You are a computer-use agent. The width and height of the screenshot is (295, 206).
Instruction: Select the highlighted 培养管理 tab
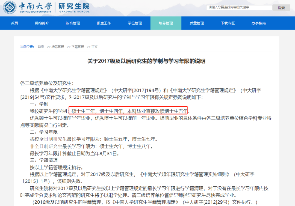[166, 23]
